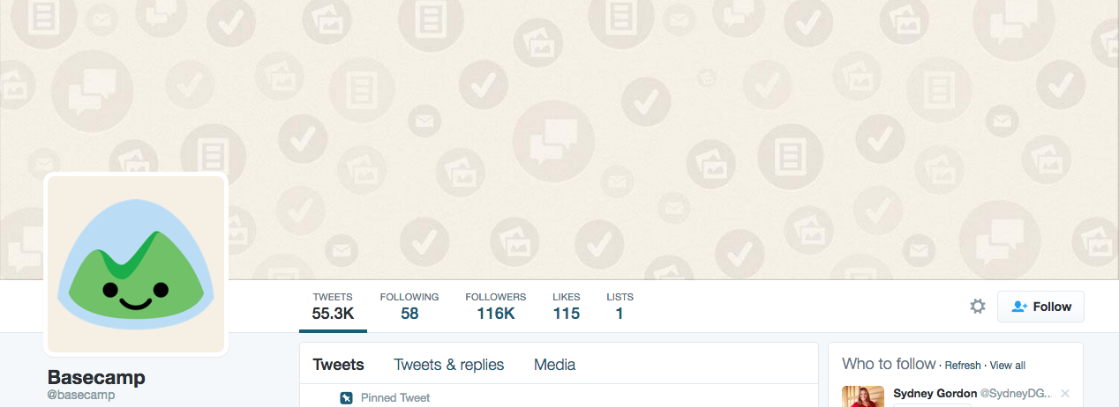Screen dimensions: 1119x407
Task: Refresh the Who to follow suggestions
Action: 963,366
